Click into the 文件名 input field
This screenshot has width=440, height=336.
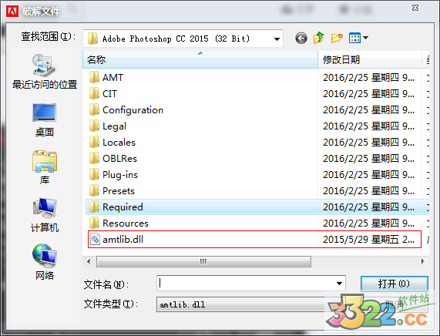[x=246, y=284]
